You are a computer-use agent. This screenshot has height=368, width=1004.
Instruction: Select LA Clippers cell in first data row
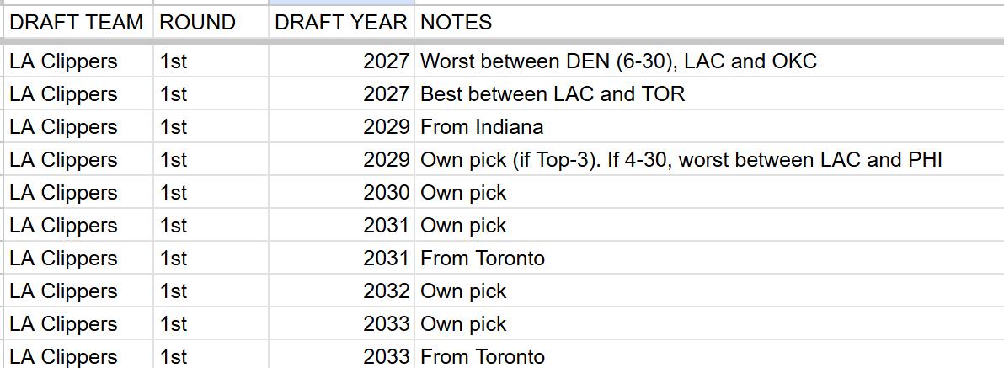78,61
